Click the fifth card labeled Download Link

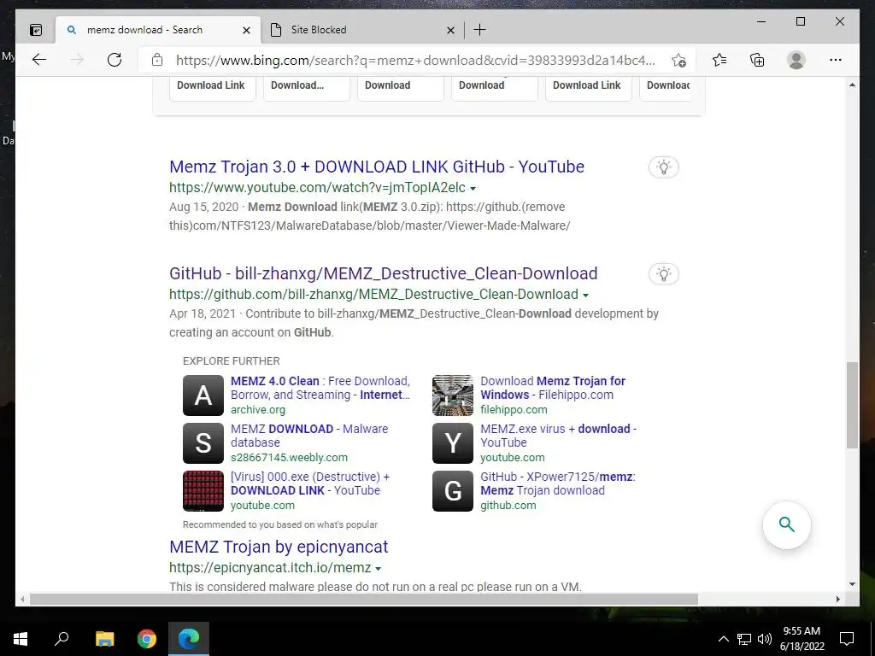(x=588, y=88)
